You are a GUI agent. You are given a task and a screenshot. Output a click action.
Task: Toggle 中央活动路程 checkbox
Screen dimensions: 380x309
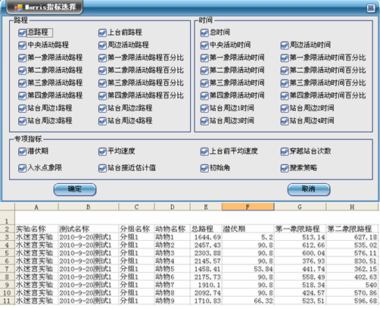coord(22,45)
